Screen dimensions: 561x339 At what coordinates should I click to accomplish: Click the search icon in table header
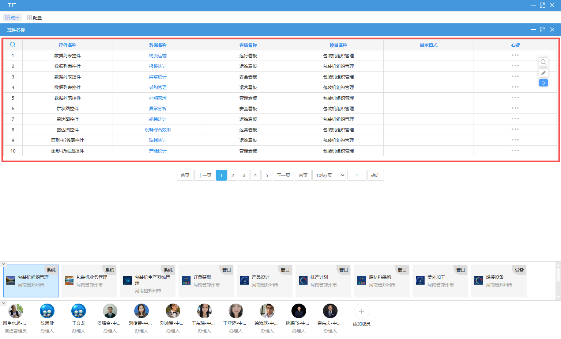[x=13, y=45]
